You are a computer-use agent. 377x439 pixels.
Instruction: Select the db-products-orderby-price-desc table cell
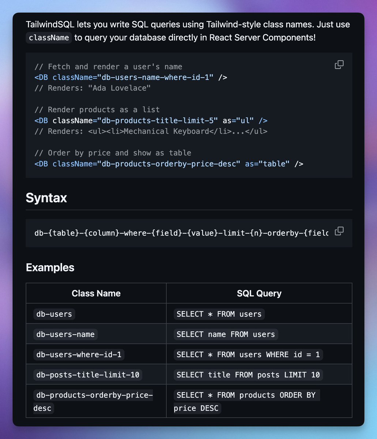click(96, 401)
